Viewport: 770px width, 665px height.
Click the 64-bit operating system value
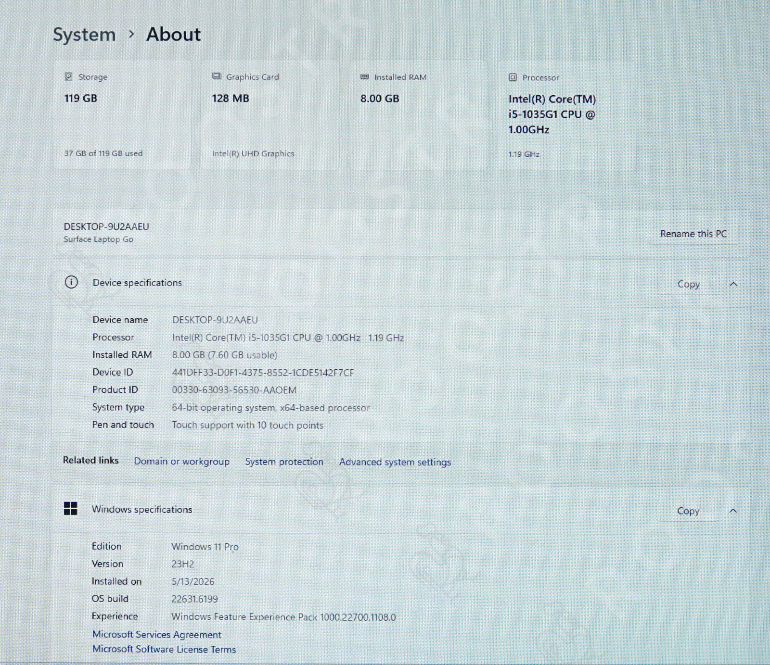pyautogui.click(x=270, y=408)
